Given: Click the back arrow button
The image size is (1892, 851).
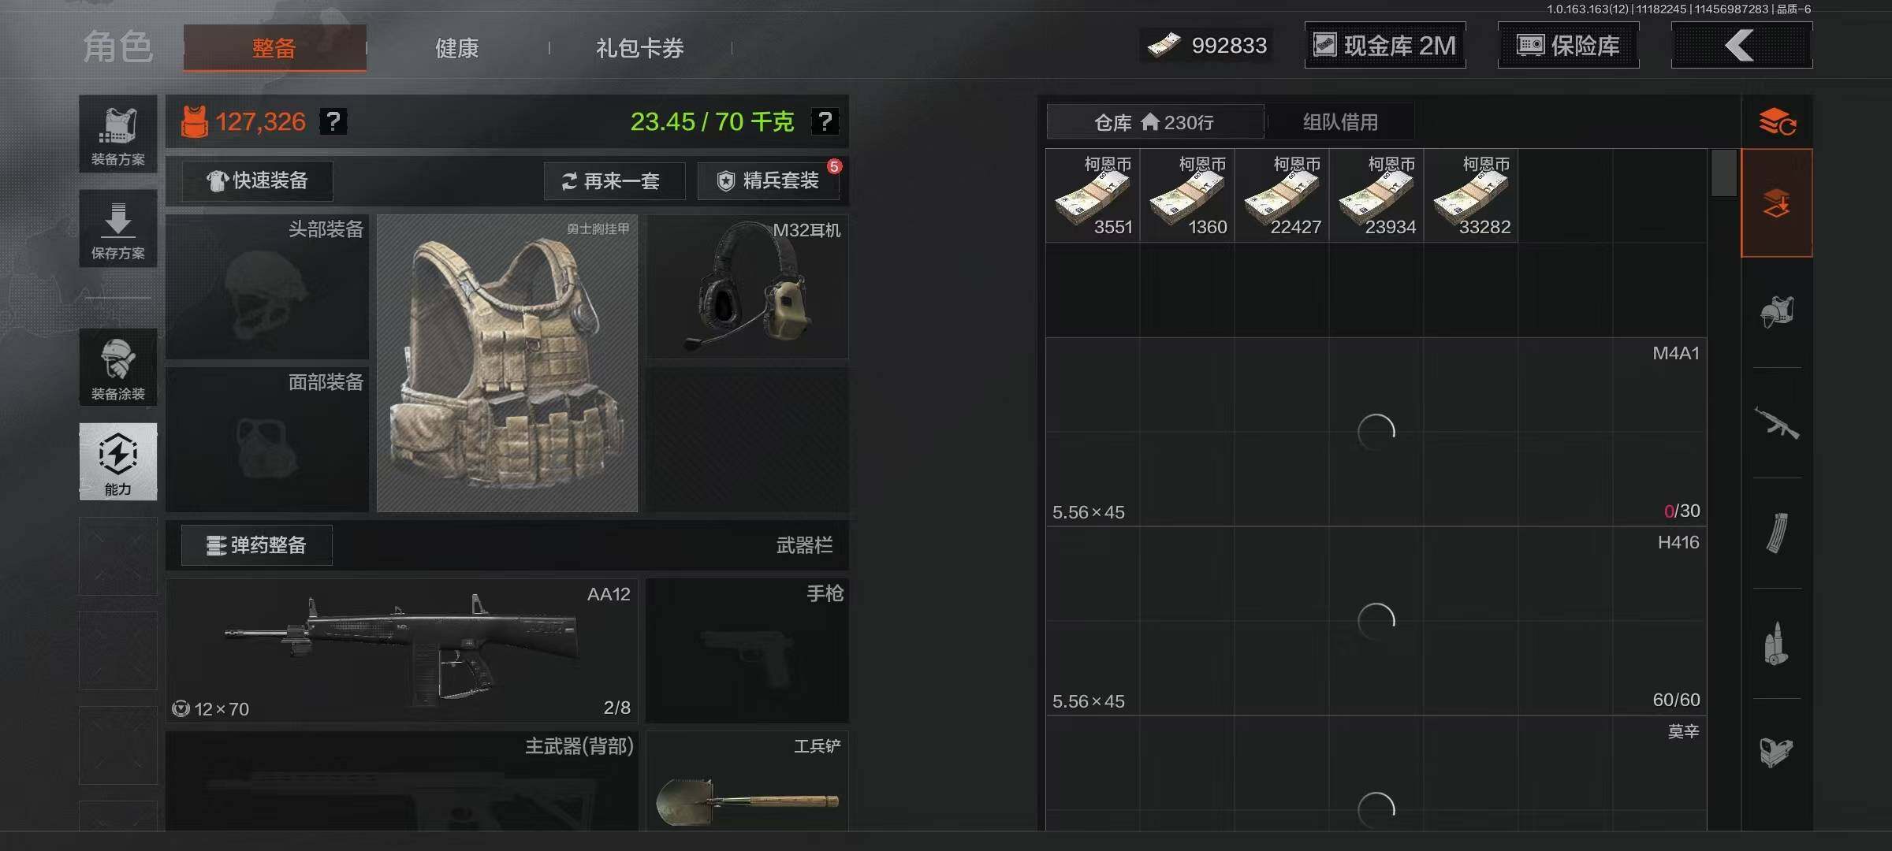Looking at the screenshot, I should (x=1741, y=46).
